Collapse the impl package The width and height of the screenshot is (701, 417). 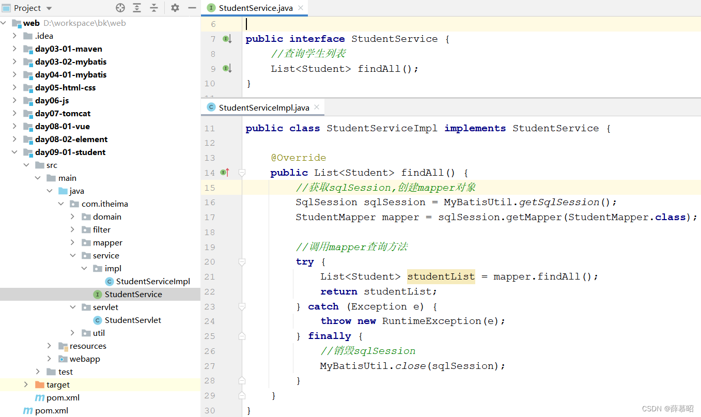click(84, 268)
